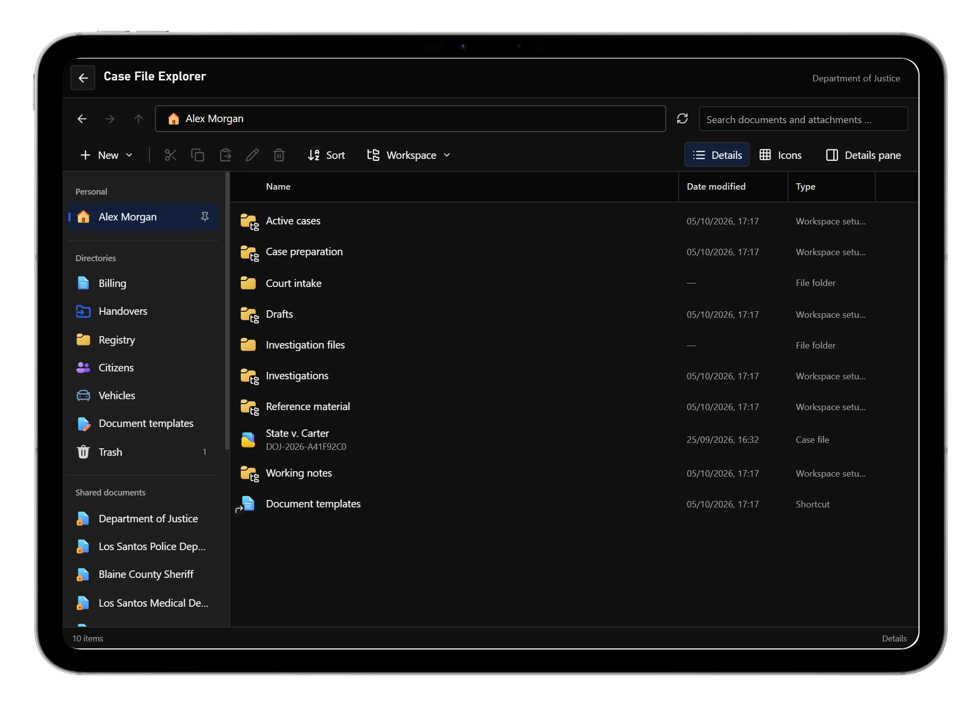Click the Alex Morgan address bar
Screen dimensions: 979x706
410,119
